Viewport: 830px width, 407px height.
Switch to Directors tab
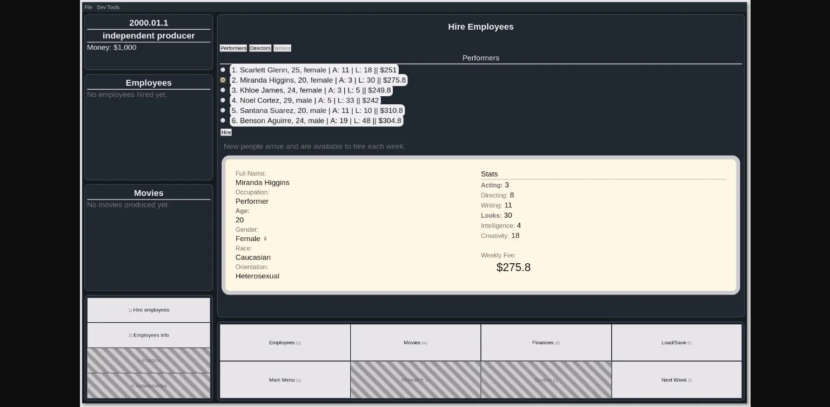tap(260, 48)
